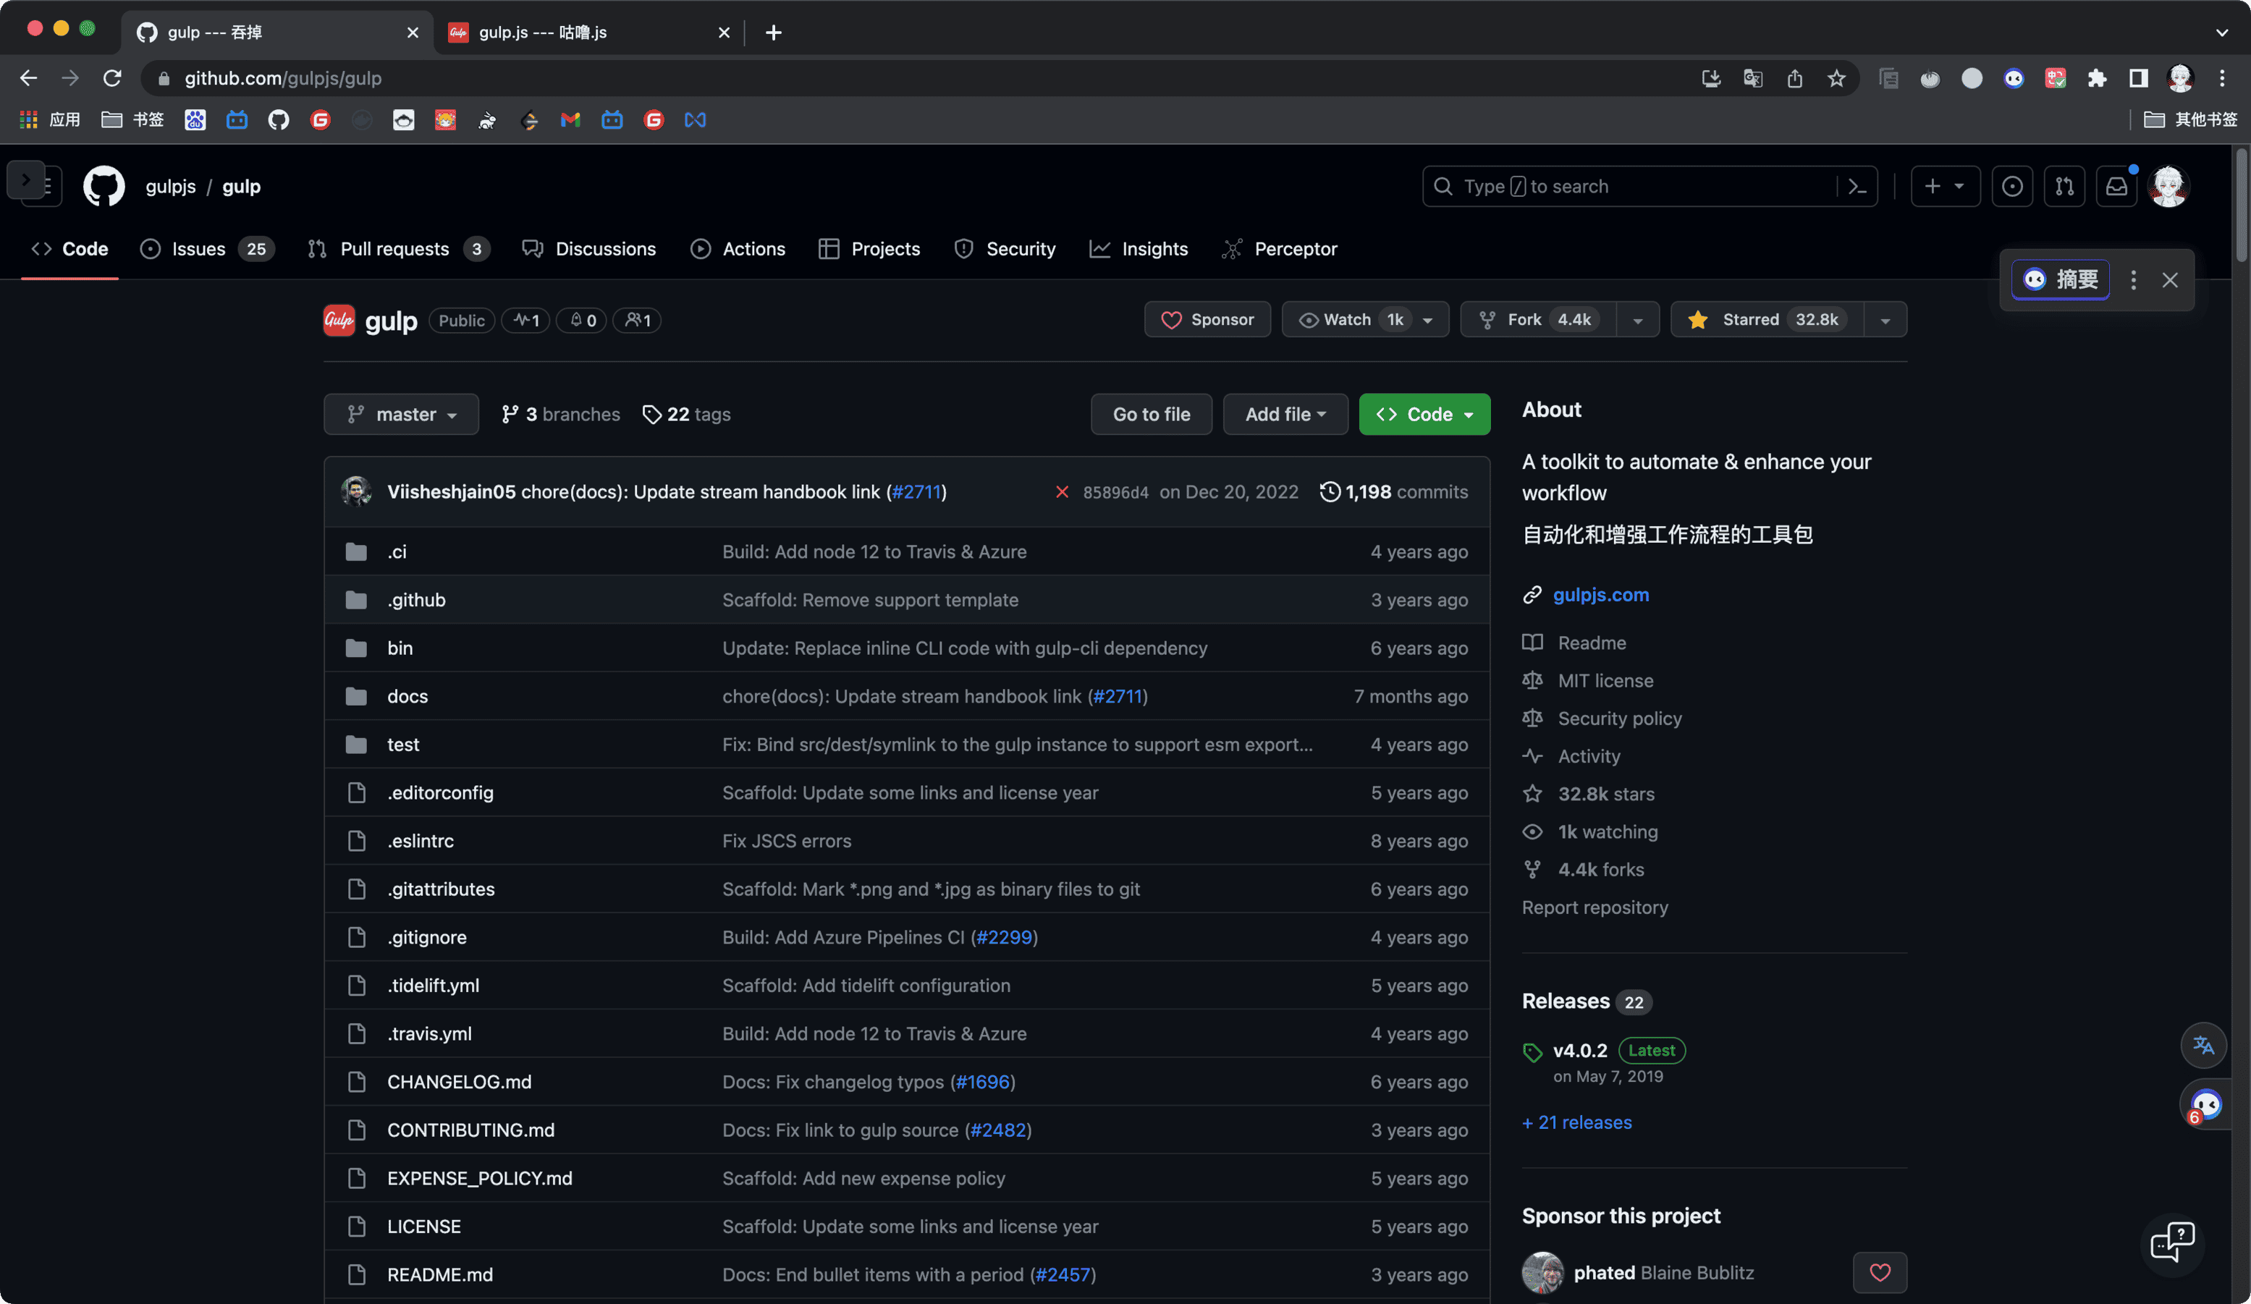Open the Insights tab
2251x1304 pixels.
[1154, 249]
